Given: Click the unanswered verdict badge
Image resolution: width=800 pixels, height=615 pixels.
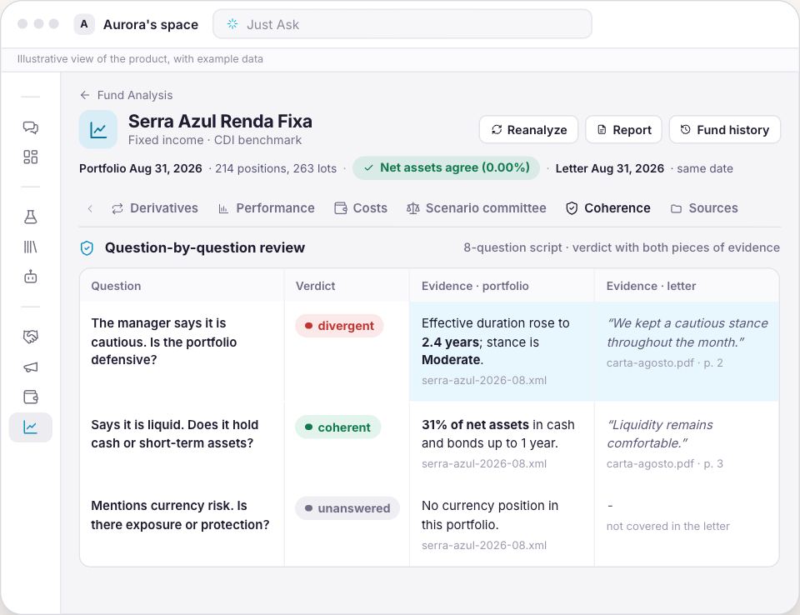Looking at the screenshot, I should click(x=347, y=508).
